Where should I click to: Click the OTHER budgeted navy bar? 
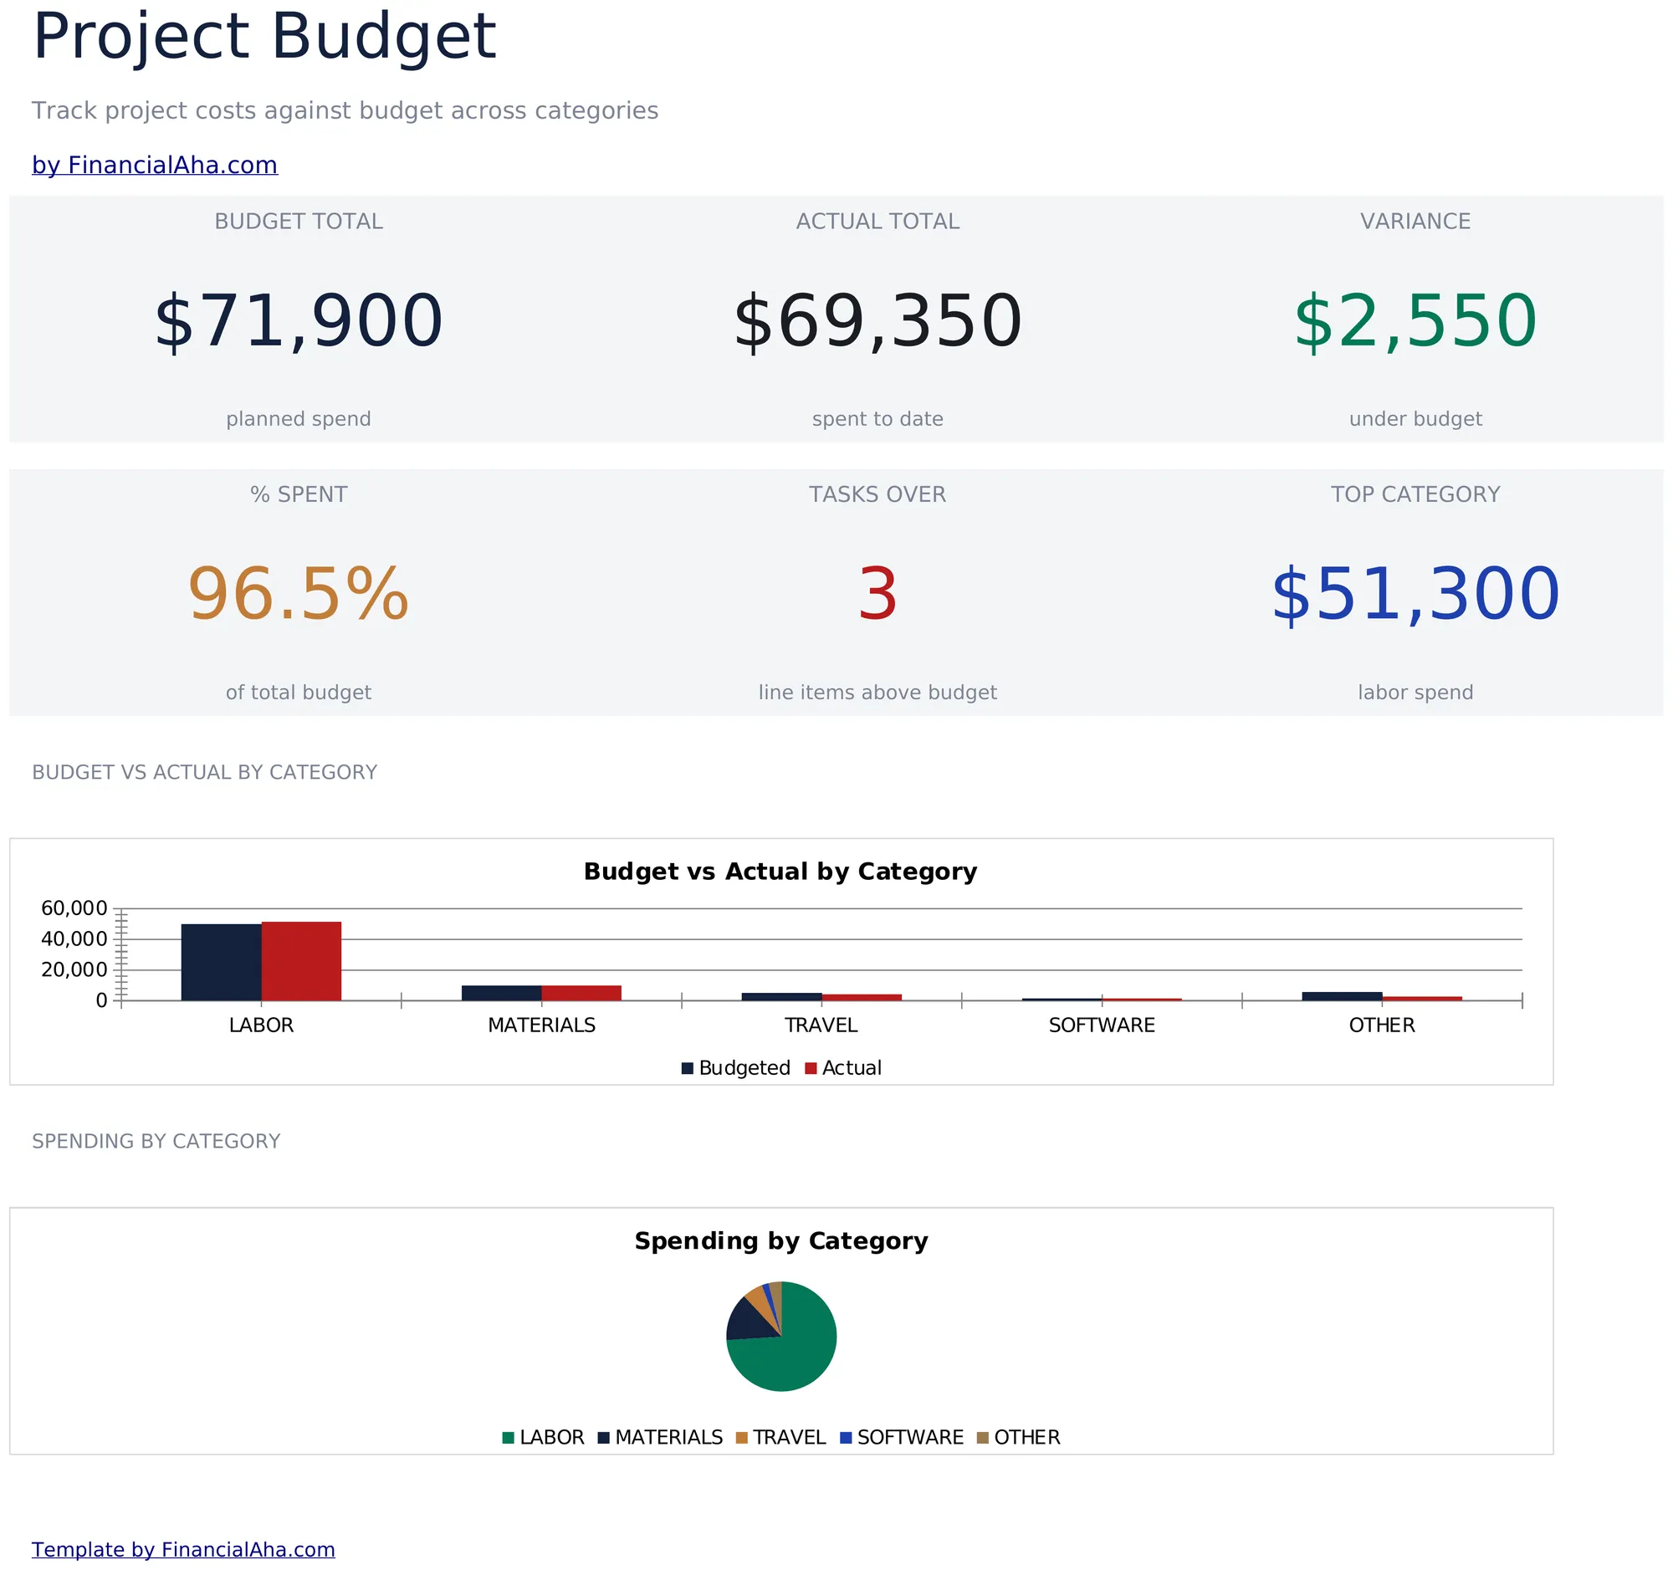pyautogui.click(x=1343, y=996)
